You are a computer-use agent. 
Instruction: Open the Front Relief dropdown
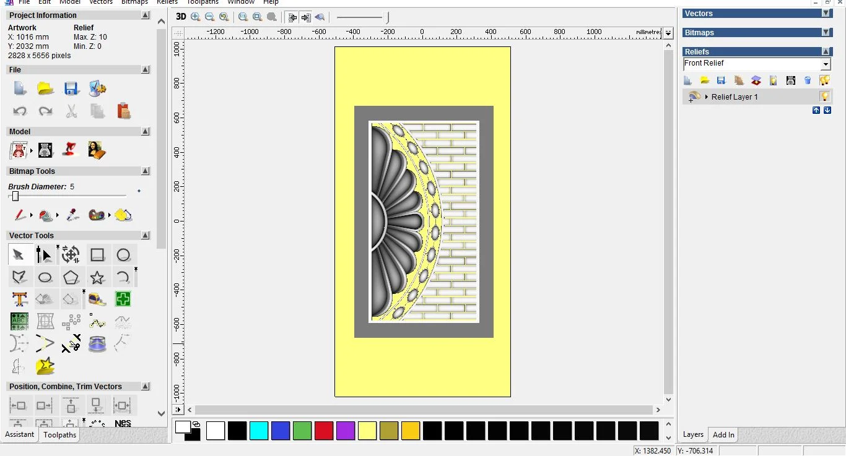(x=826, y=64)
